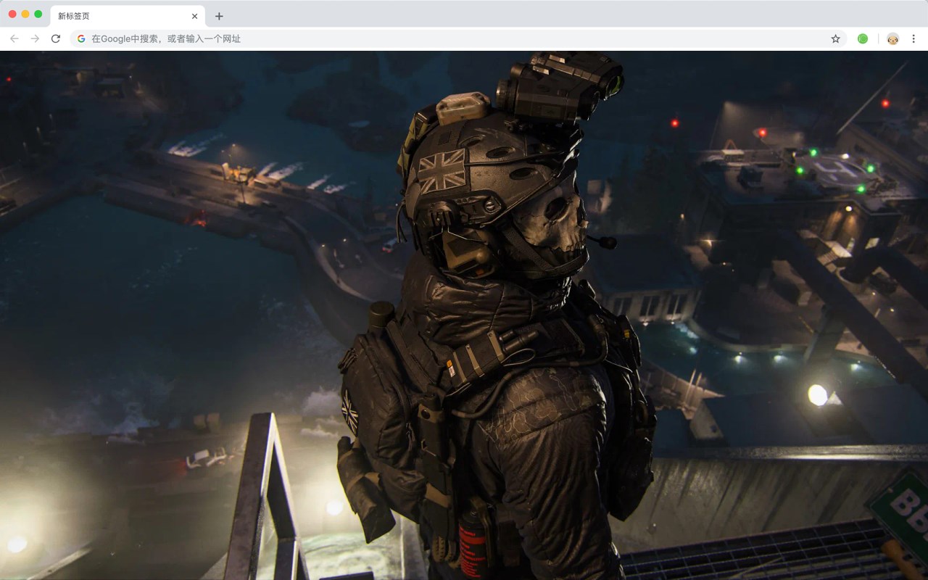928x580 pixels.
Task: Open a new tab with the plus icon
Action: pos(219,15)
